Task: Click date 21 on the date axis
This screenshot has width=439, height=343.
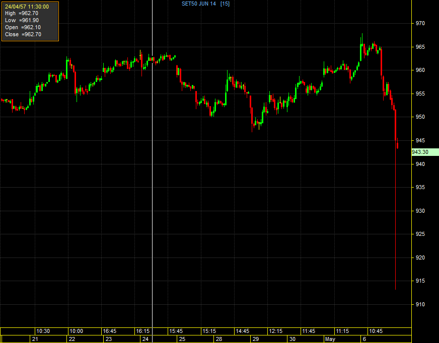Action: [35, 339]
